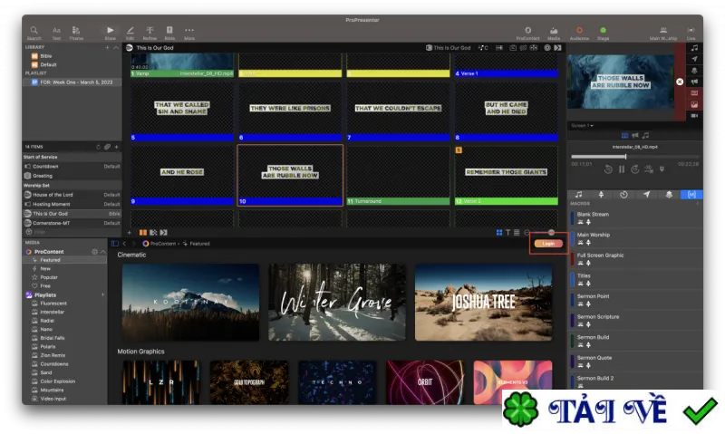Switch slides to grid view
The image size is (725, 434).
click(499, 233)
